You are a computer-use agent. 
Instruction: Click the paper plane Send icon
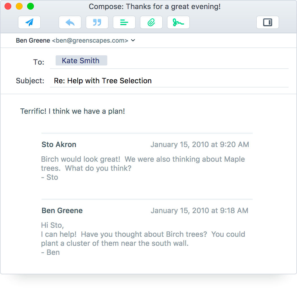[29, 23]
